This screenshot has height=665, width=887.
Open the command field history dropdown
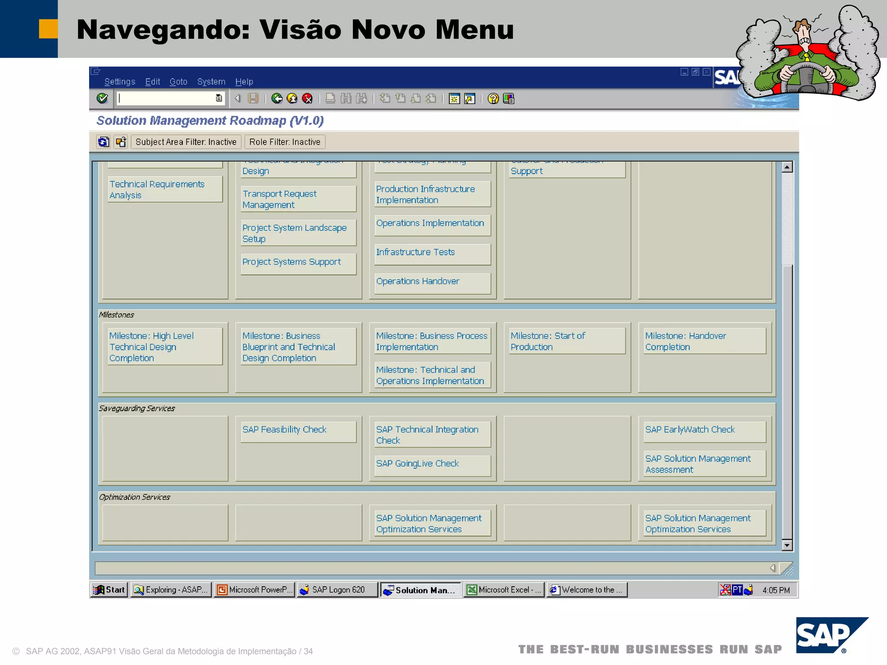(219, 99)
